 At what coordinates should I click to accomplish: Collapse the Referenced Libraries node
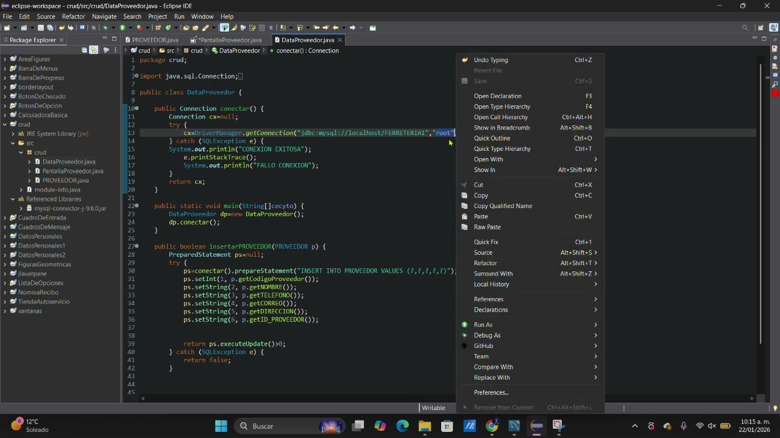coord(13,199)
